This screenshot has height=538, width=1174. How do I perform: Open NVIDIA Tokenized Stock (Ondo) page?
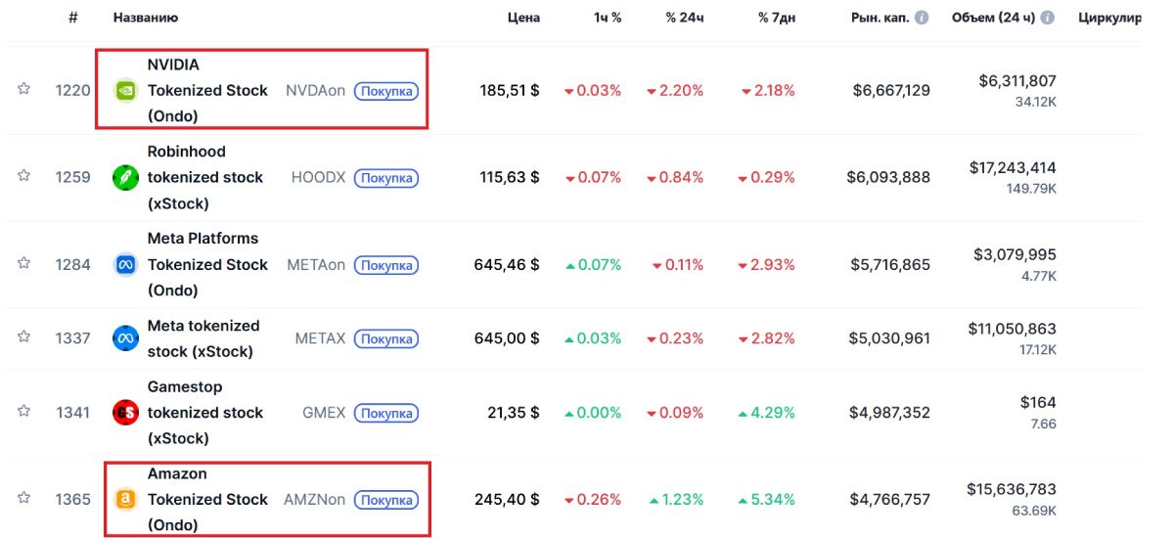point(207,90)
